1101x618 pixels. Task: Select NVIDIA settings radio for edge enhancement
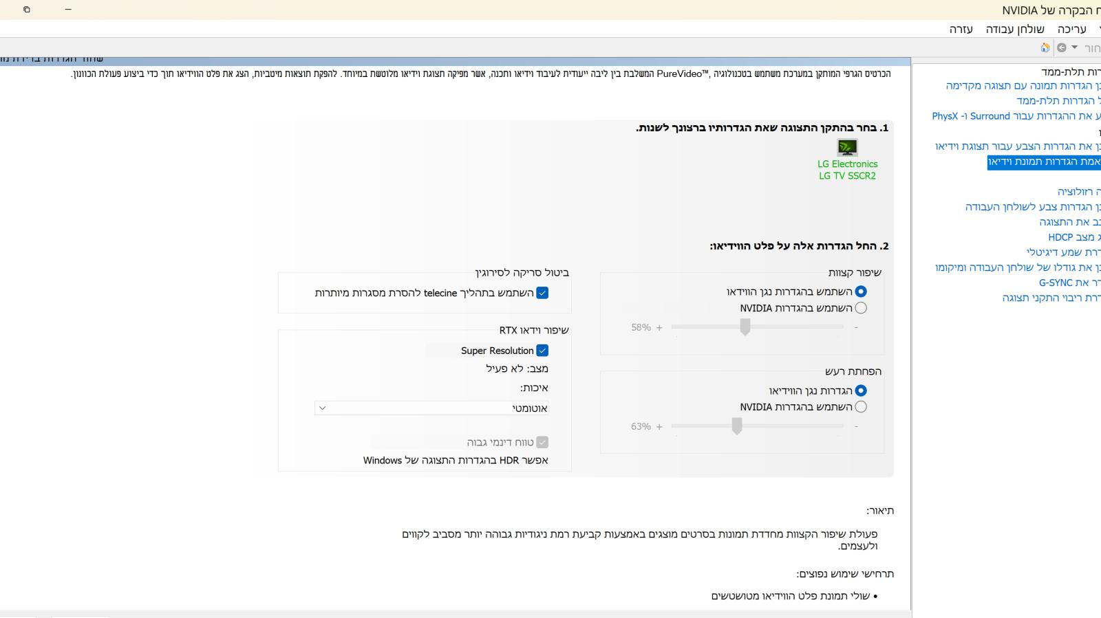coord(861,308)
